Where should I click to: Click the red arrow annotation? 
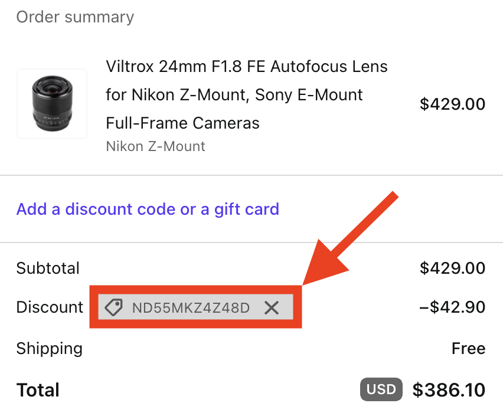pyautogui.click(x=350, y=238)
